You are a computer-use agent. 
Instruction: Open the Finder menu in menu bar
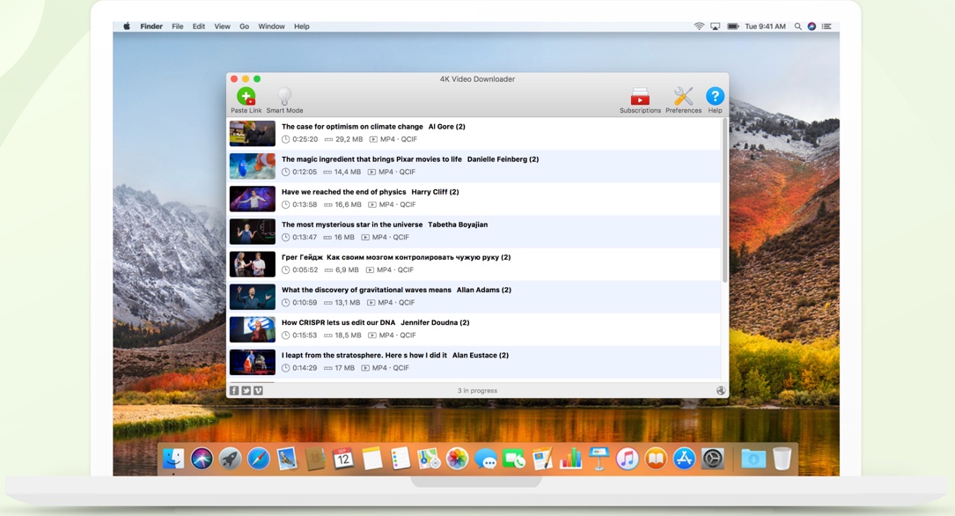[x=151, y=26]
